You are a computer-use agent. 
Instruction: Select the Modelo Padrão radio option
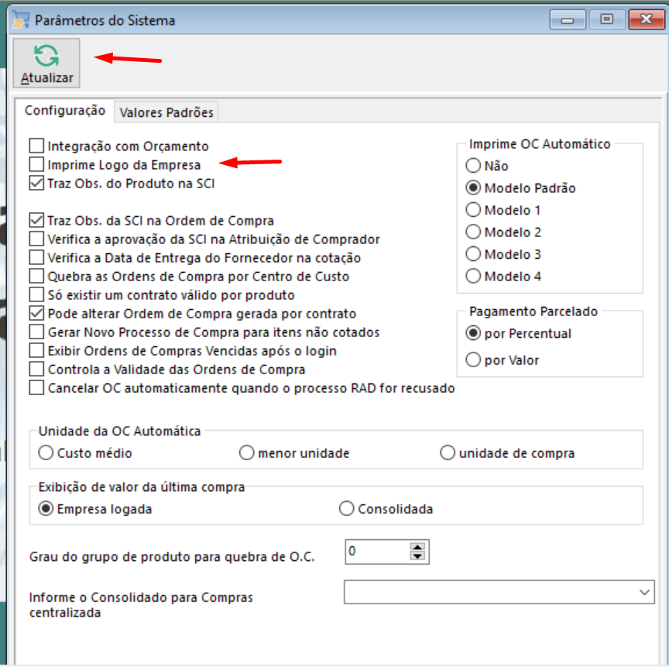(x=473, y=187)
